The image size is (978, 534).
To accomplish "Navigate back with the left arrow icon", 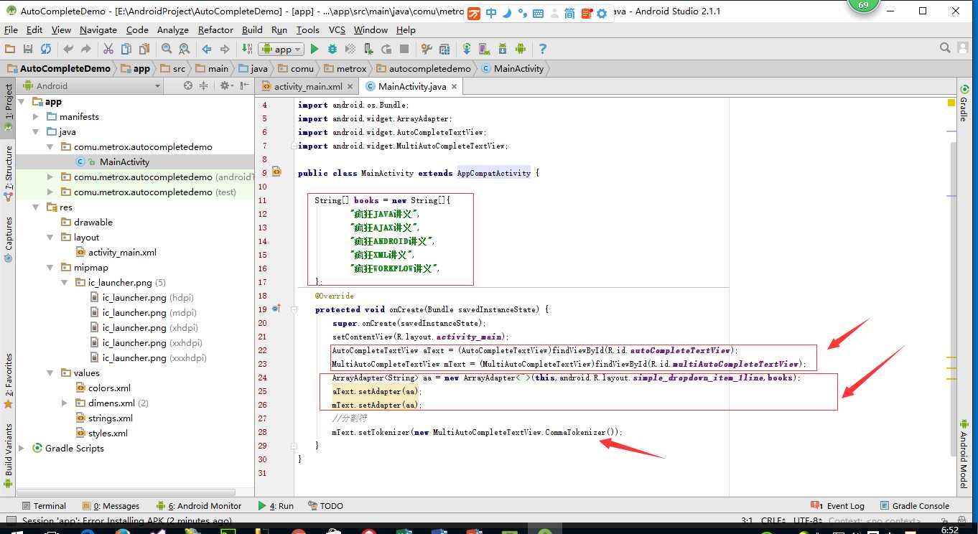I will point(207,49).
